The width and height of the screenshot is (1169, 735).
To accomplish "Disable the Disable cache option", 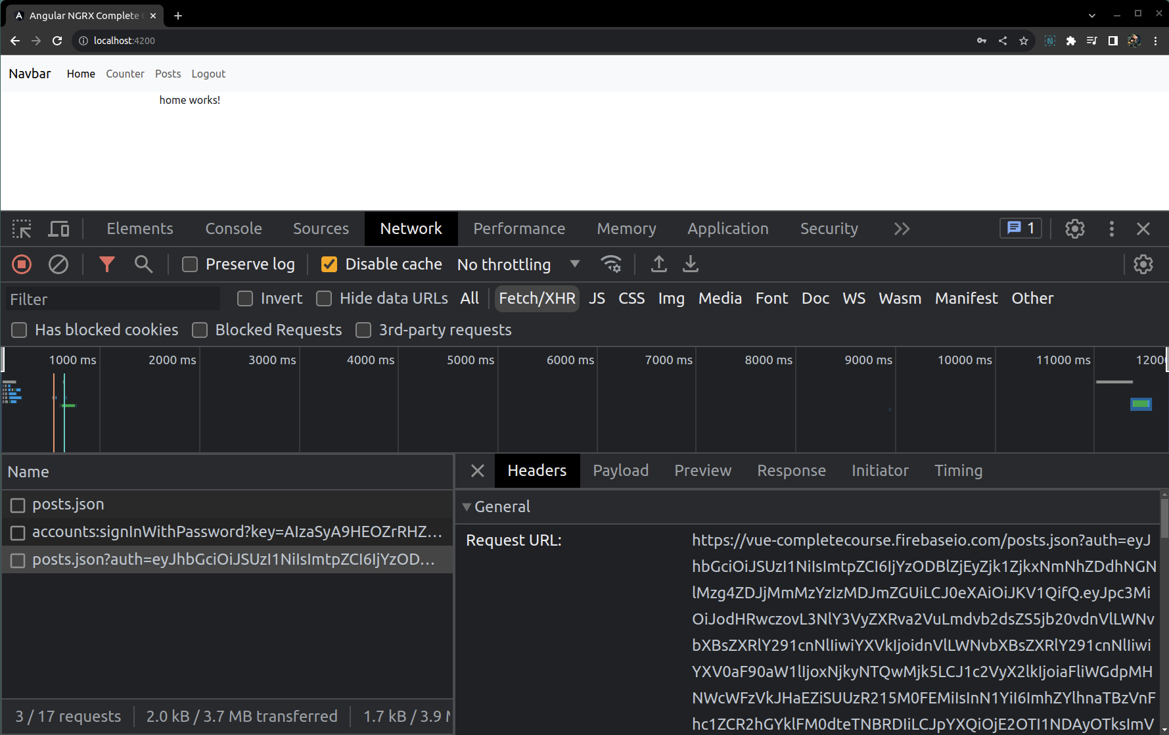I will 329,264.
